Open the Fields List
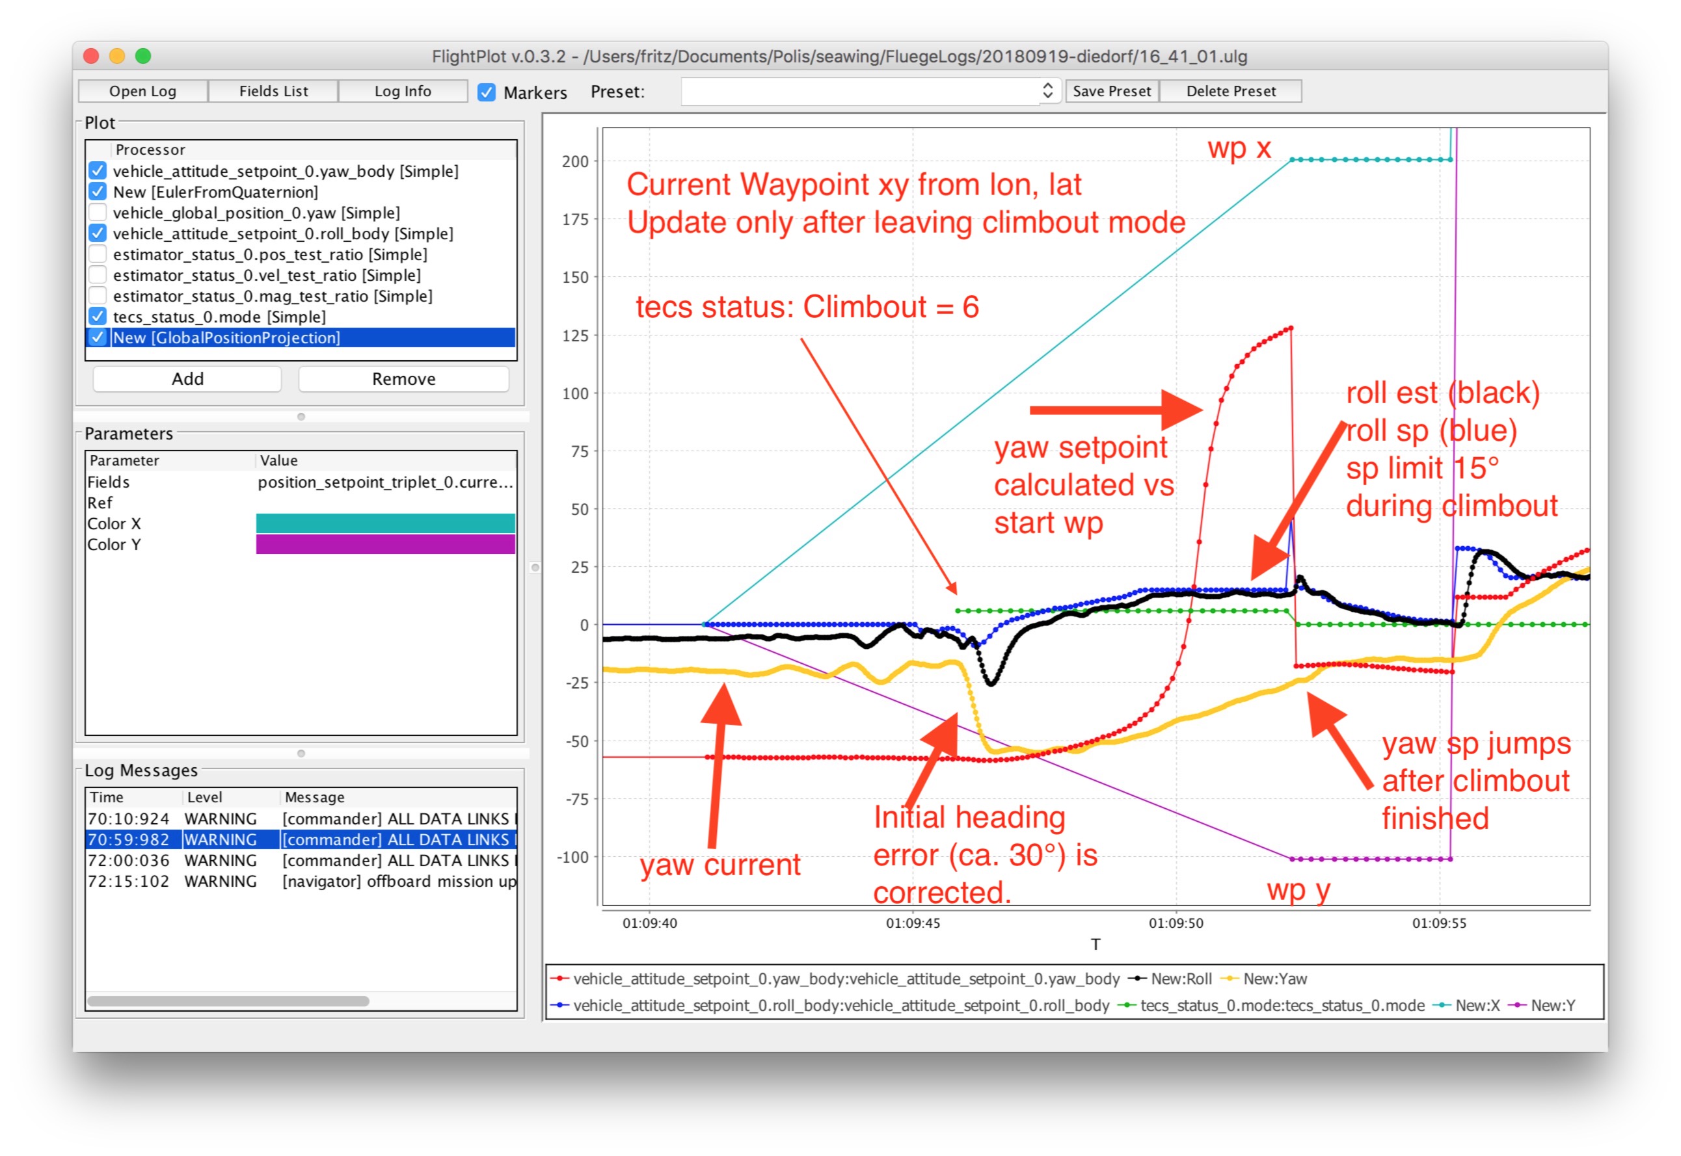1681x1156 pixels. [x=273, y=91]
